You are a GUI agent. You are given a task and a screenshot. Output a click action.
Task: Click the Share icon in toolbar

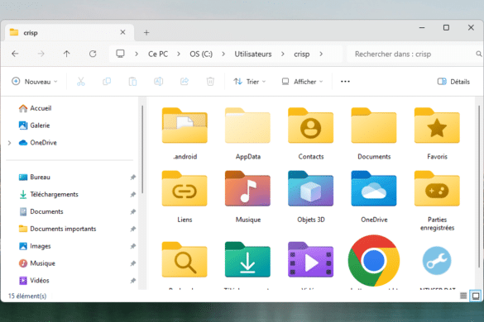click(184, 82)
